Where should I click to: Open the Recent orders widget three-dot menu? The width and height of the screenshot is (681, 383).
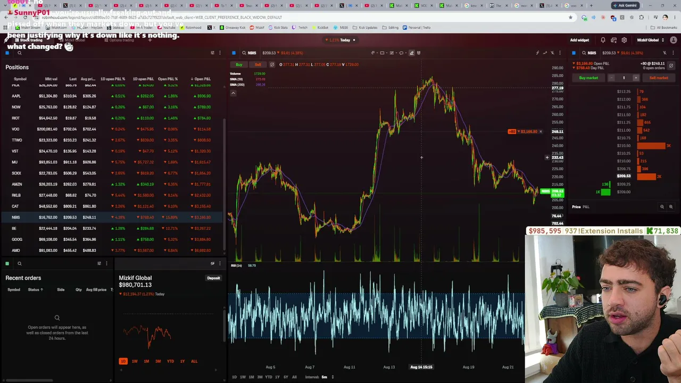106,263
